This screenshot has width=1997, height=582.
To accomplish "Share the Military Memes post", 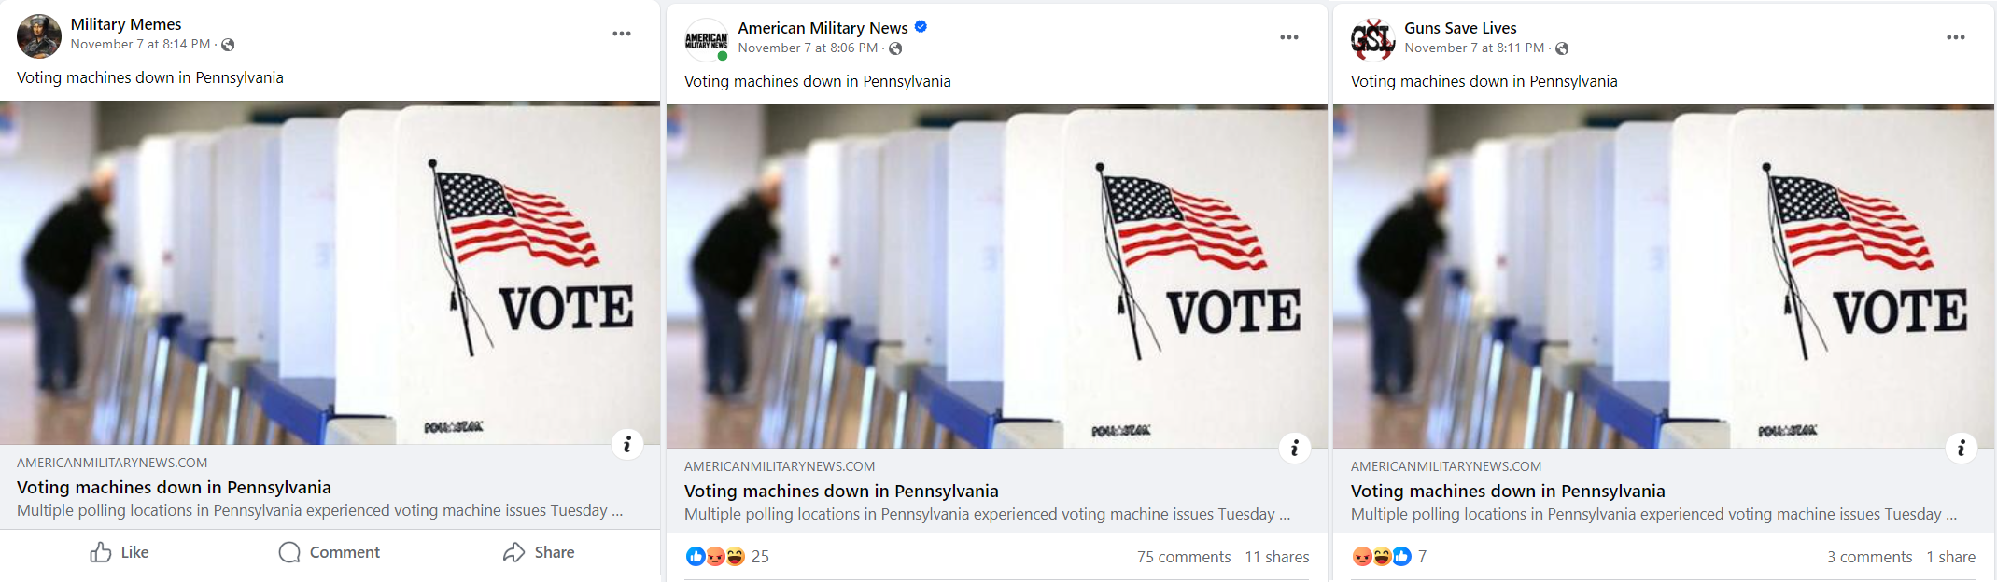I will point(539,552).
